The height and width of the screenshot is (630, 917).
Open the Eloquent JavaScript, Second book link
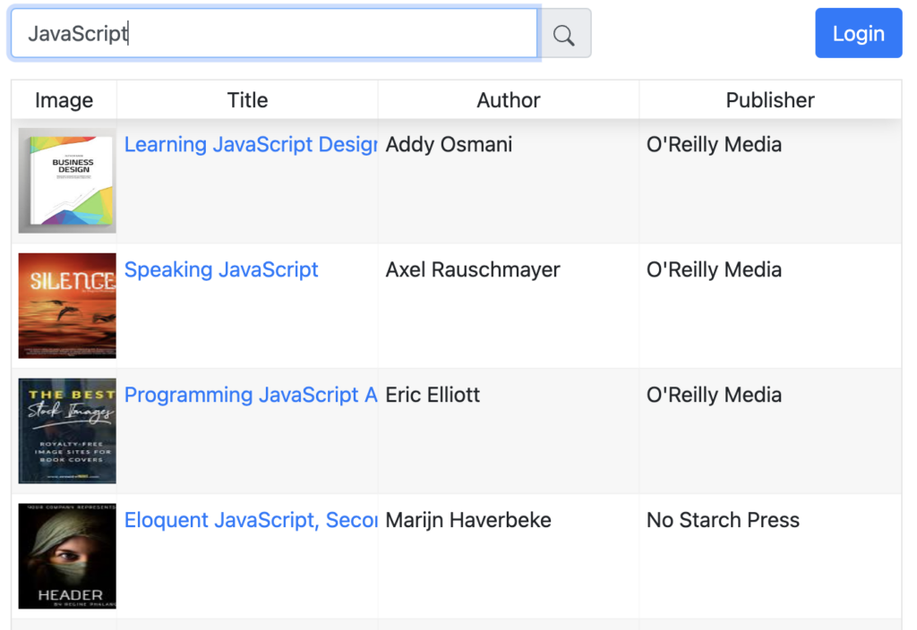click(251, 520)
